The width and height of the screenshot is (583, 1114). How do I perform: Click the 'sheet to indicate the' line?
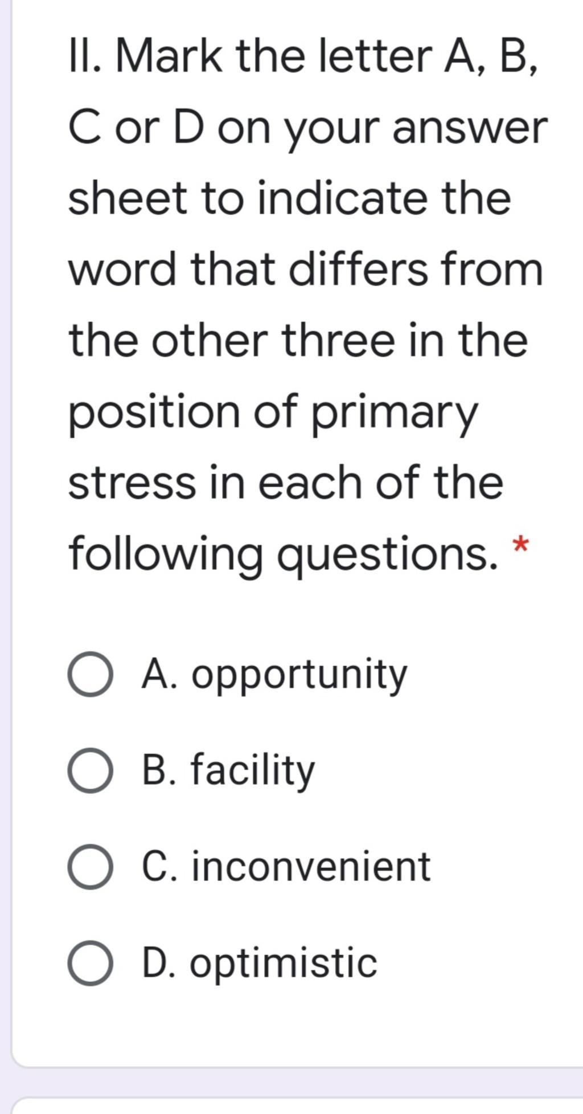pos(290,198)
